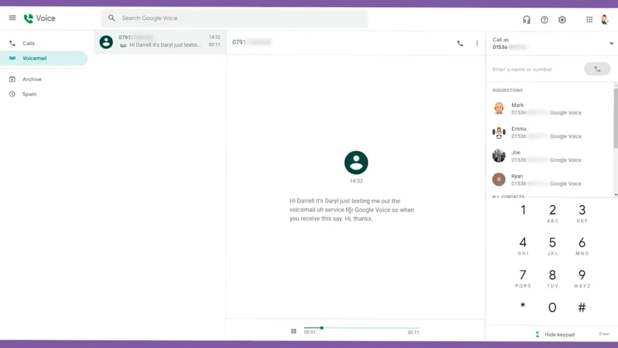This screenshot has height=348, width=618.
Task: Dial keypad digit 7 PQRS
Action: coord(523,278)
